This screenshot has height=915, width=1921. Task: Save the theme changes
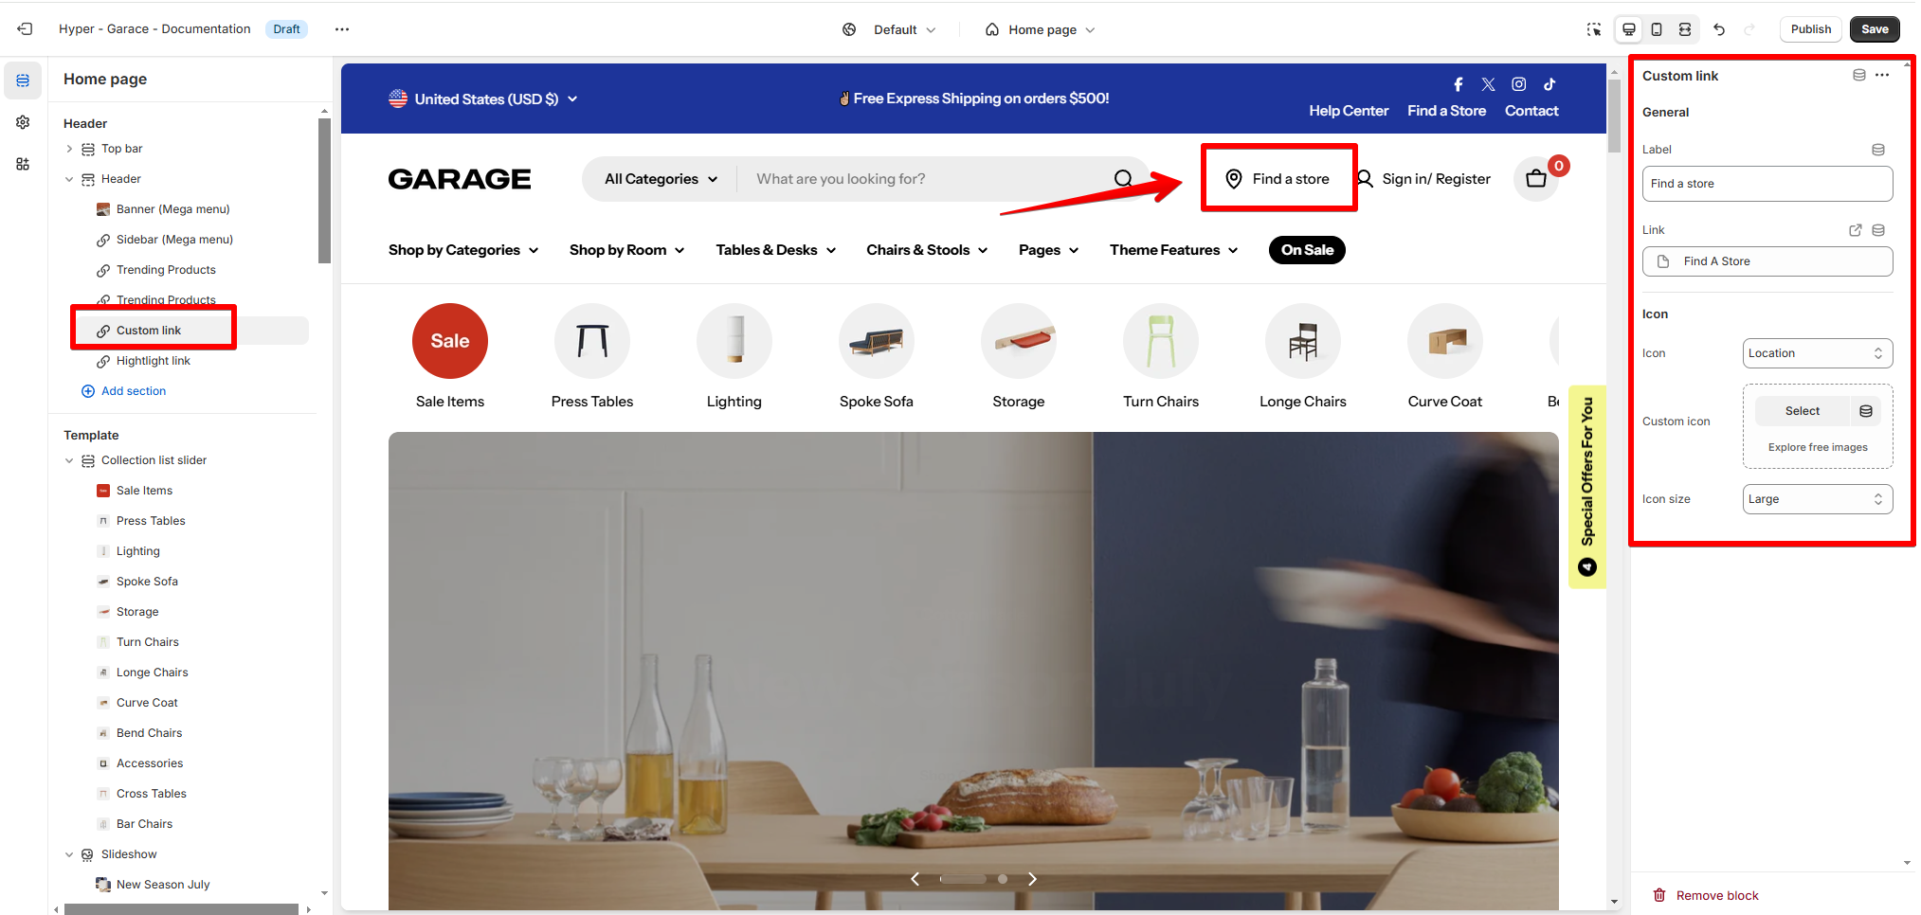point(1875,29)
